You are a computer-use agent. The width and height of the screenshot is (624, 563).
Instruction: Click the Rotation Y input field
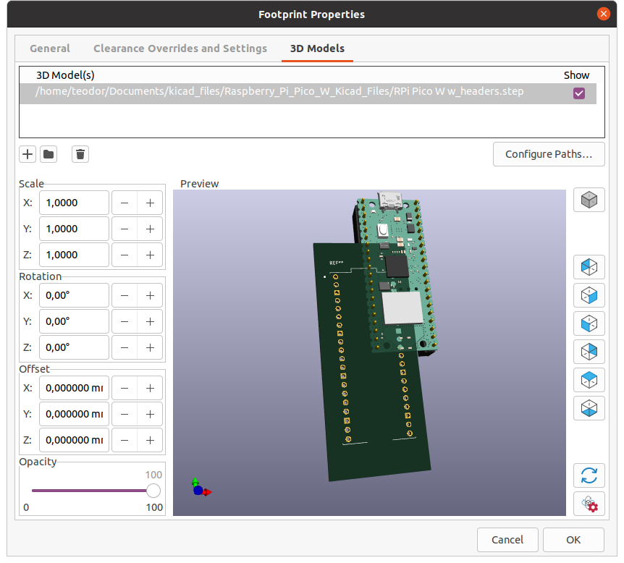(x=74, y=321)
